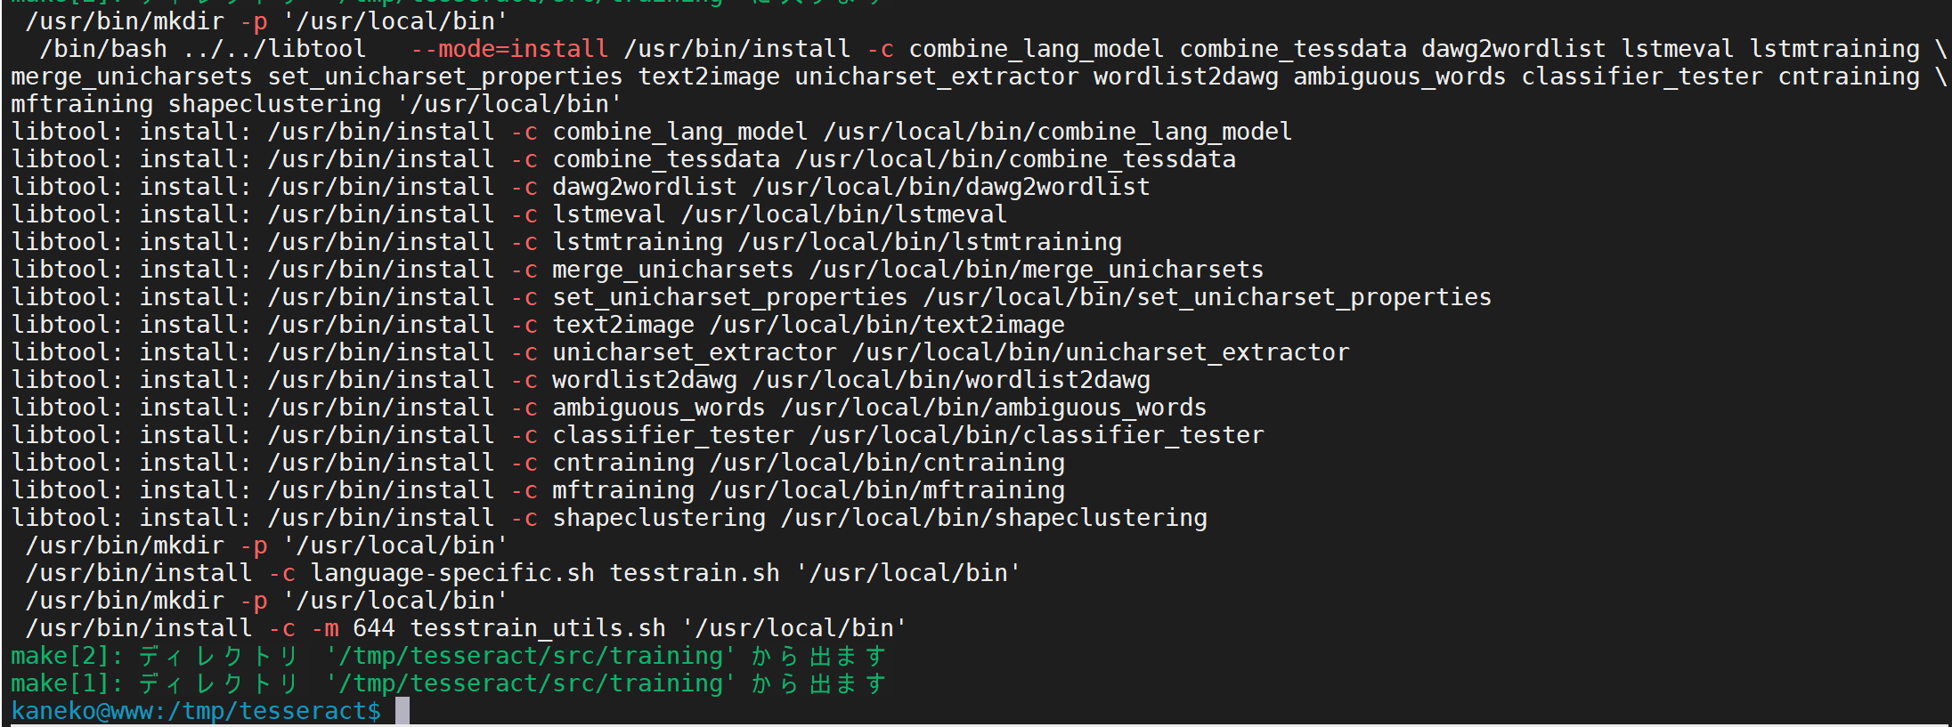The width and height of the screenshot is (1952, 727).
Task: Click the kaneko@www:/tmp/tesseract$ prompt
Action: click(196, 711)
